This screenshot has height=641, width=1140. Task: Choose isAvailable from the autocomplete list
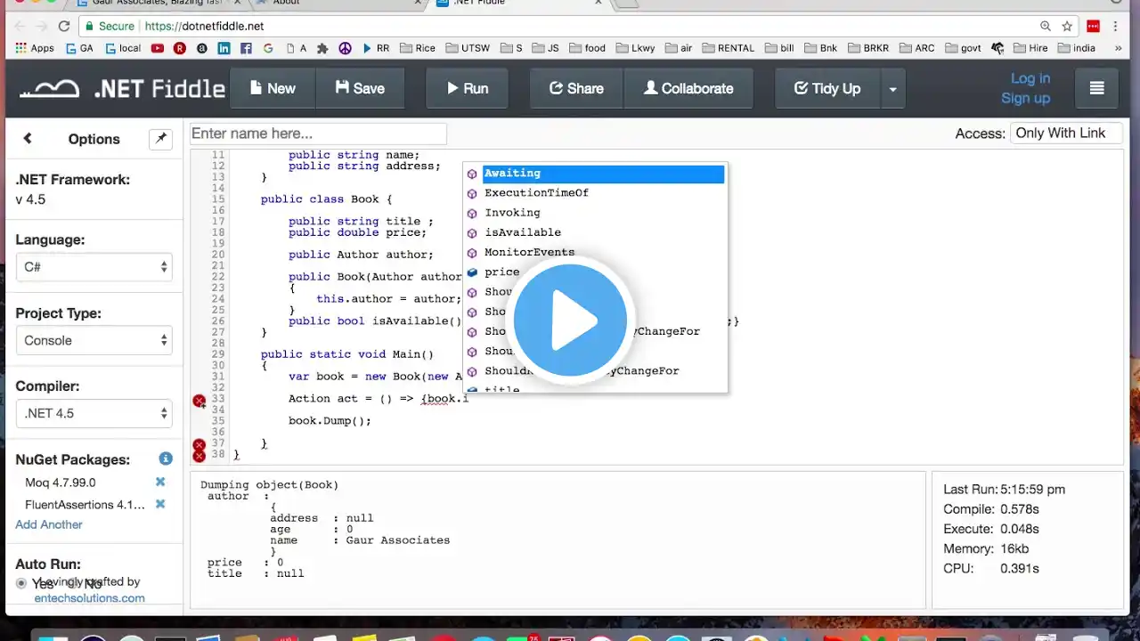point(523,232)
